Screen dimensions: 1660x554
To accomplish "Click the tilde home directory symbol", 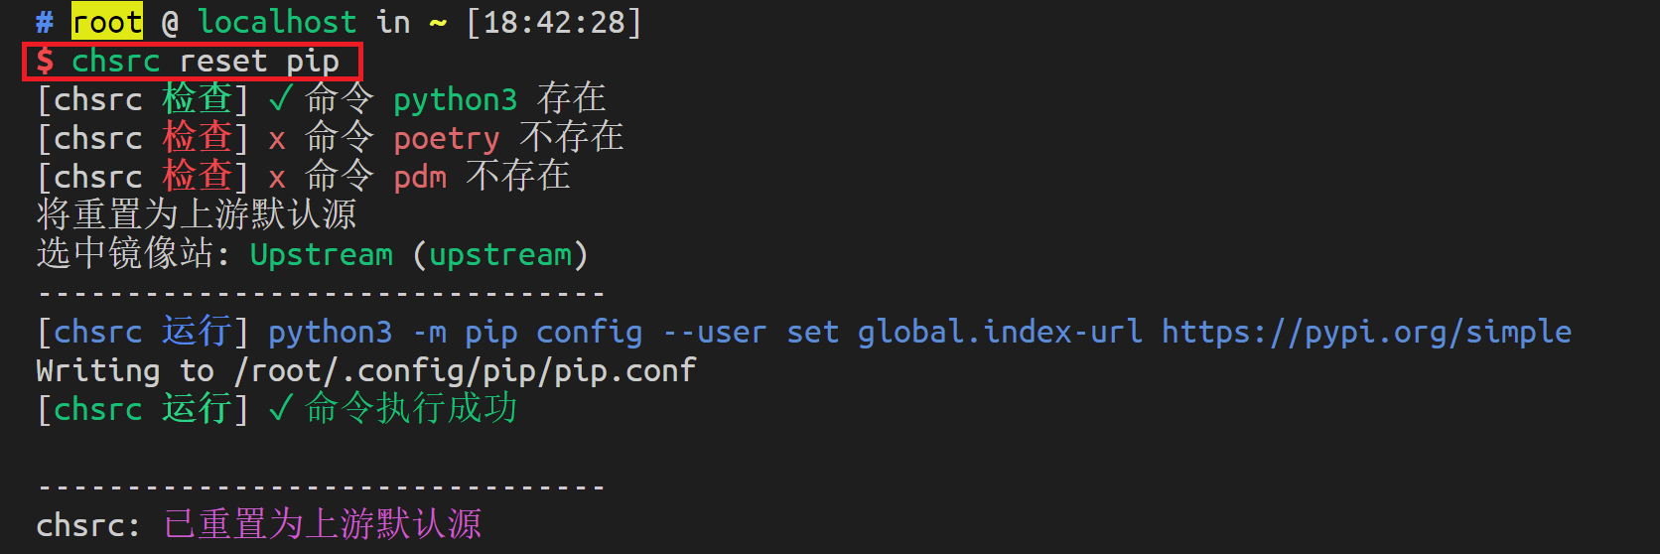I will (x=438, y=22).
